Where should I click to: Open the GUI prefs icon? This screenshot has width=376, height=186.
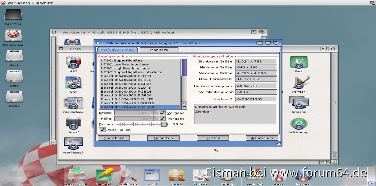73,83
